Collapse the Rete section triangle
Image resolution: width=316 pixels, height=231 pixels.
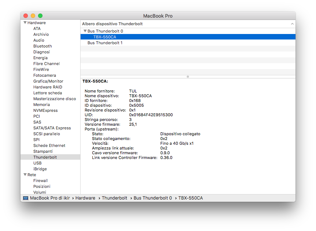coord(25,175)
